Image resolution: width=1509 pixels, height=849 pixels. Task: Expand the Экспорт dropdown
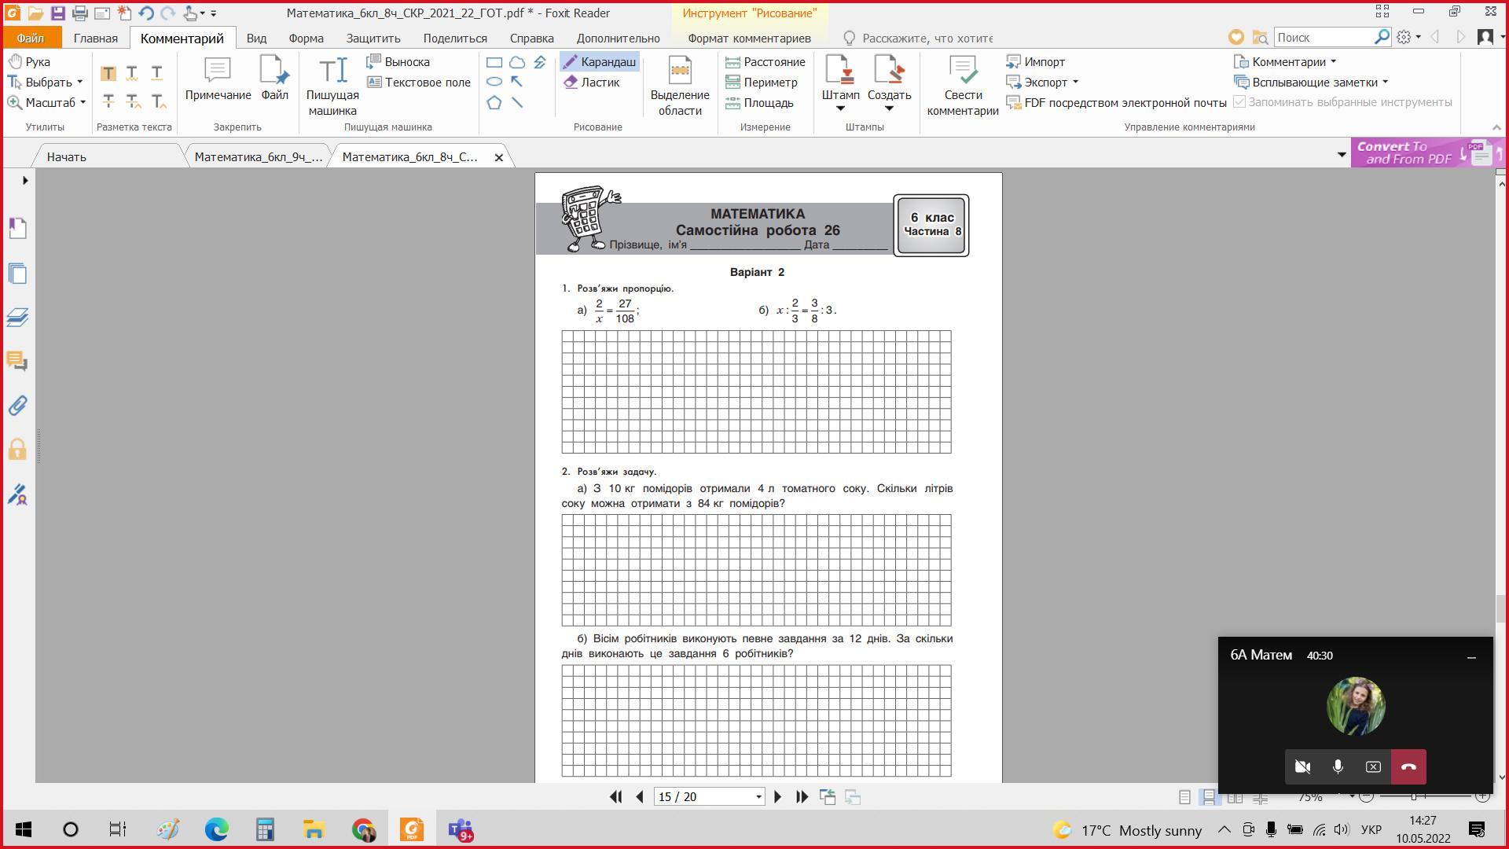pyautogui.click(x=1075, y=83)
